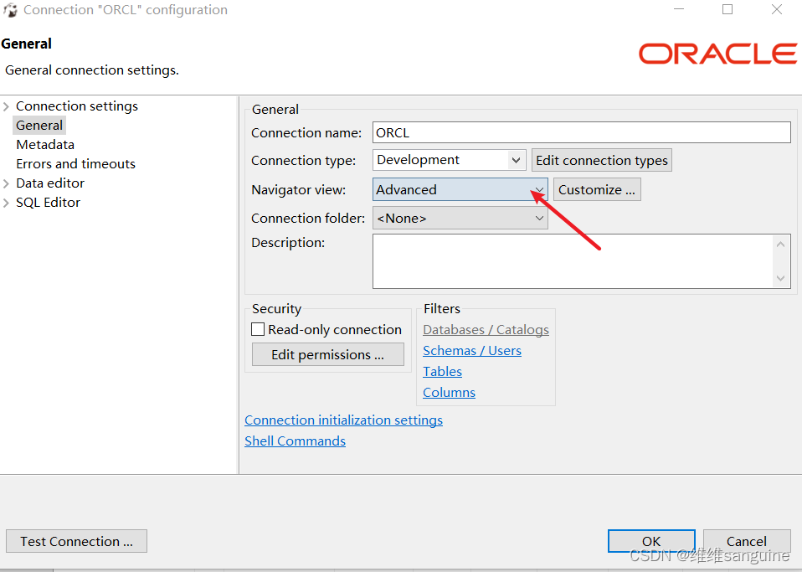Open the Databases / Catalogs filter link

click(x=486, y=330)
